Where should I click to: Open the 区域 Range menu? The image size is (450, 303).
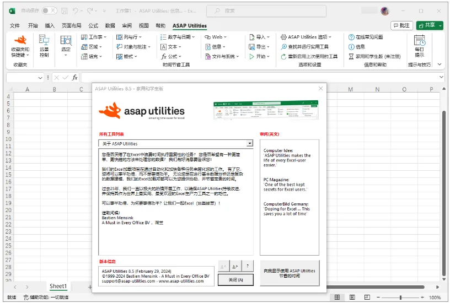(x=92, y=47)
